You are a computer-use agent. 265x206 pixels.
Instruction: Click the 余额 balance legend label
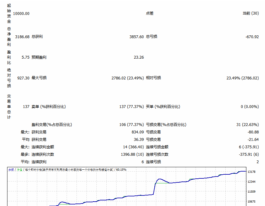point(11,170)
